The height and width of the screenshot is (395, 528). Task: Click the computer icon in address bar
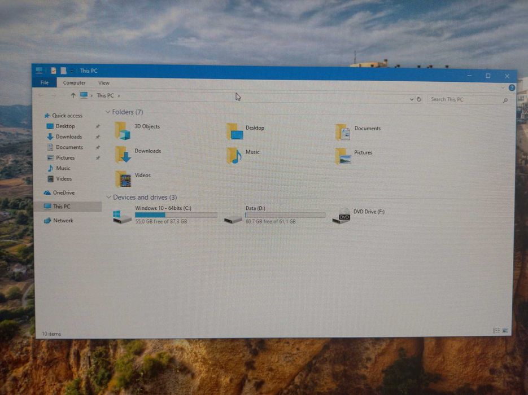click(84, 95)
